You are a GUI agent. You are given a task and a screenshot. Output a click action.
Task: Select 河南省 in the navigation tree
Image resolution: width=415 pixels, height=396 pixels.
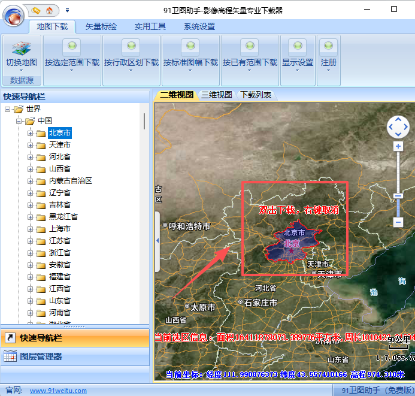point(60,313)
